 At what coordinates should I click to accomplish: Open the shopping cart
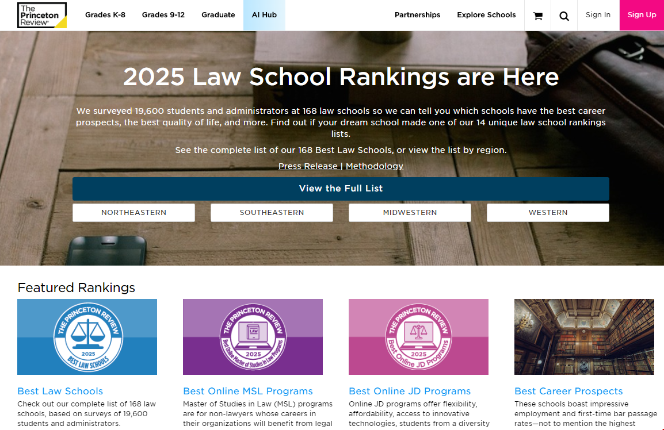click(538, 16)
